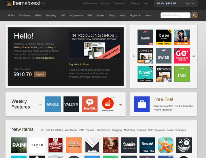
Task: Expand the arrow beside the ThemeForest logo
Action: (43, 3)
